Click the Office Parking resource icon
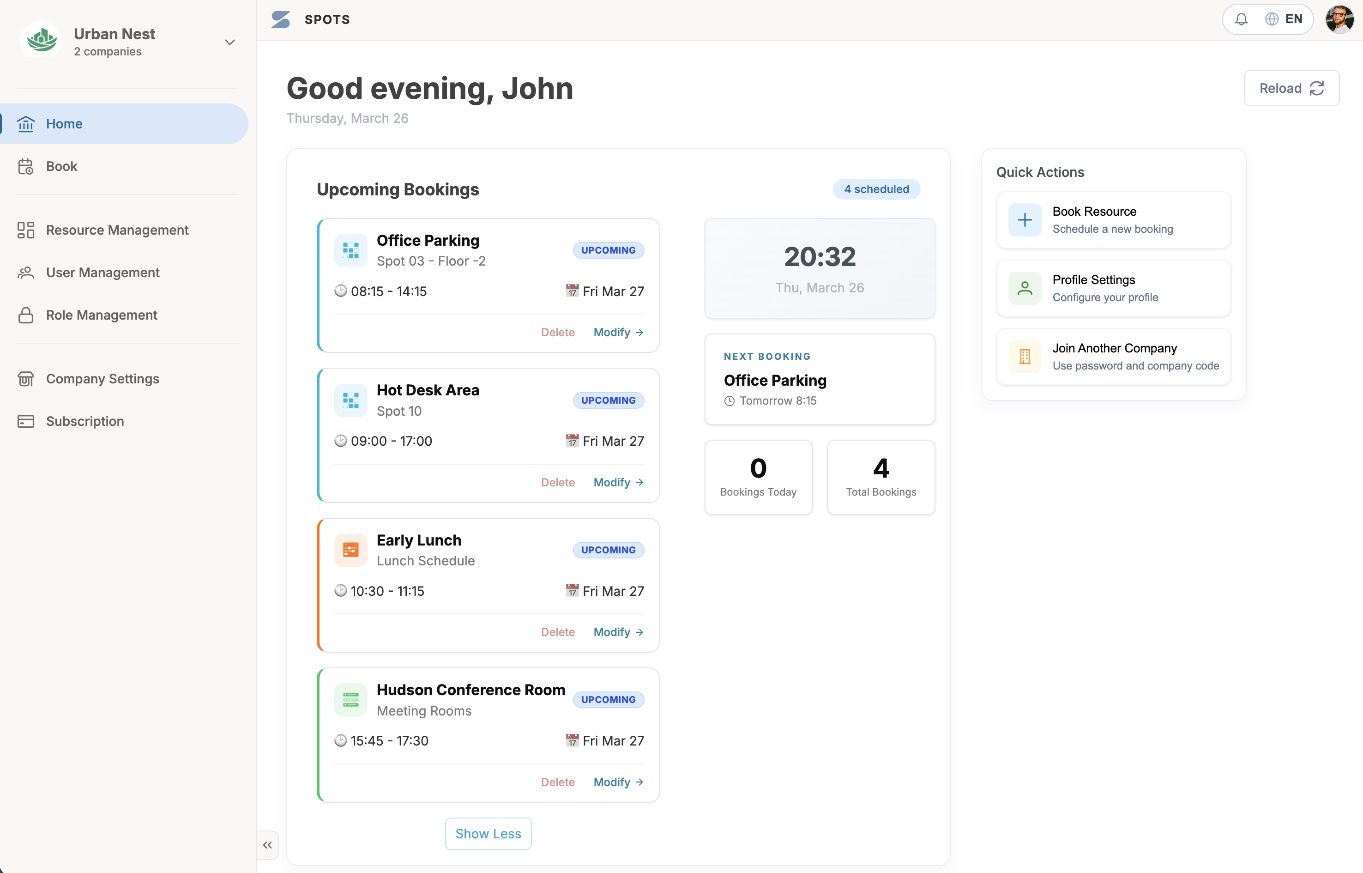 tap(350, 250)
